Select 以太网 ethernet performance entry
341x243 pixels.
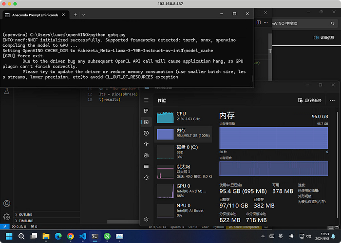183,172
